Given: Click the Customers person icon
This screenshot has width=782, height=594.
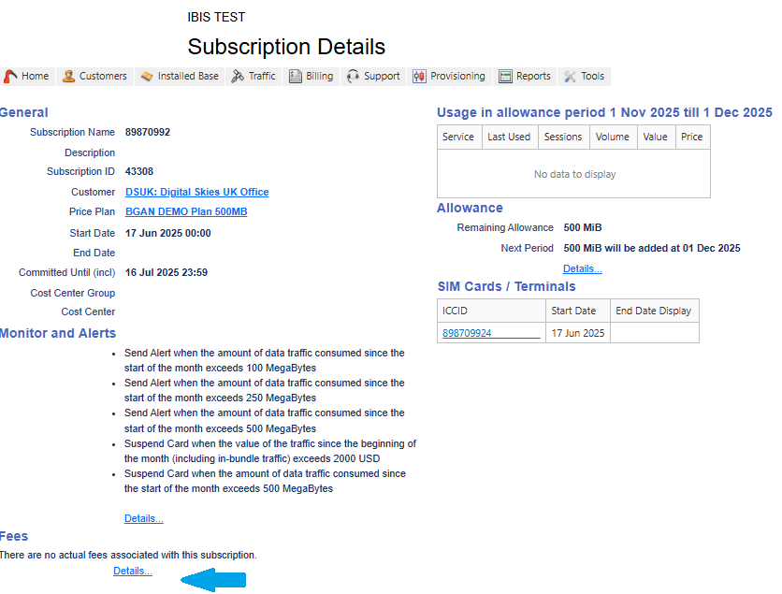Looking at the screenshot, I should pos(69,77).
